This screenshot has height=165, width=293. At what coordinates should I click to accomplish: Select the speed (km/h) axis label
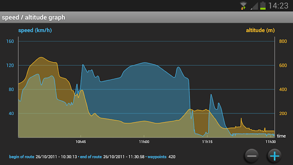pos(35,30)
